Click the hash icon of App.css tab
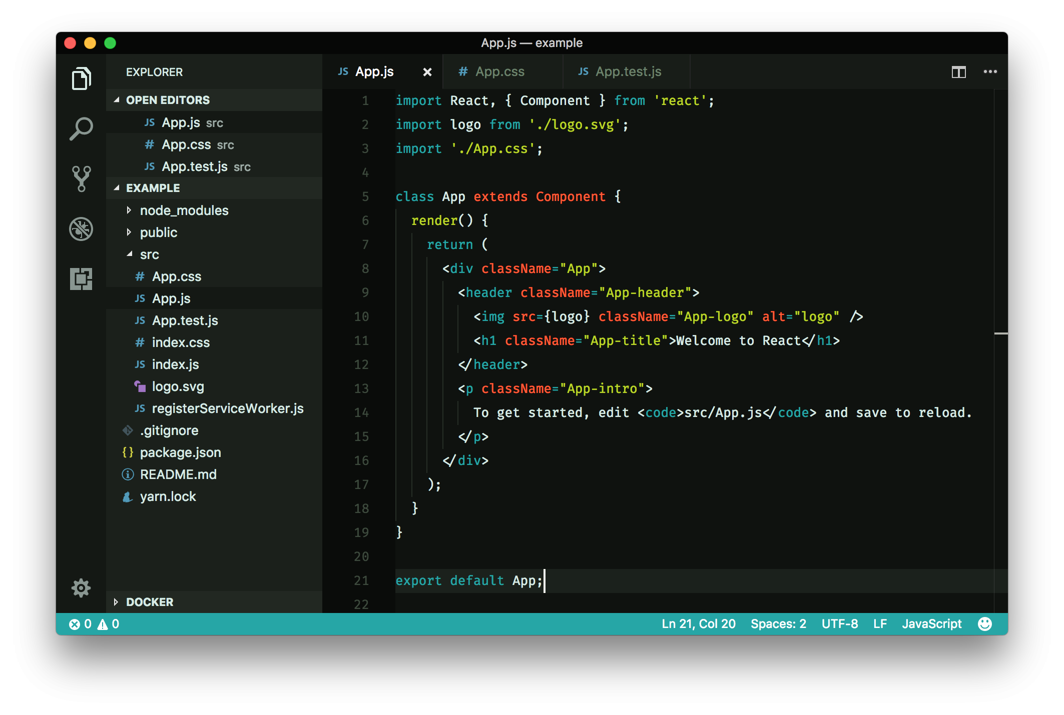 coord(463,71)
